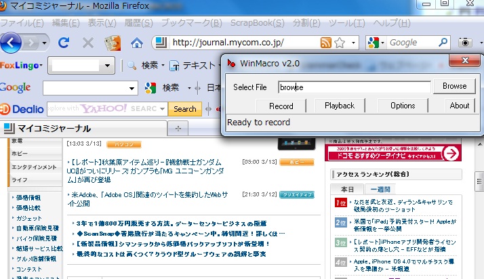
Task: Open a new tab with the plus button
Action: [x=178, y=129]
